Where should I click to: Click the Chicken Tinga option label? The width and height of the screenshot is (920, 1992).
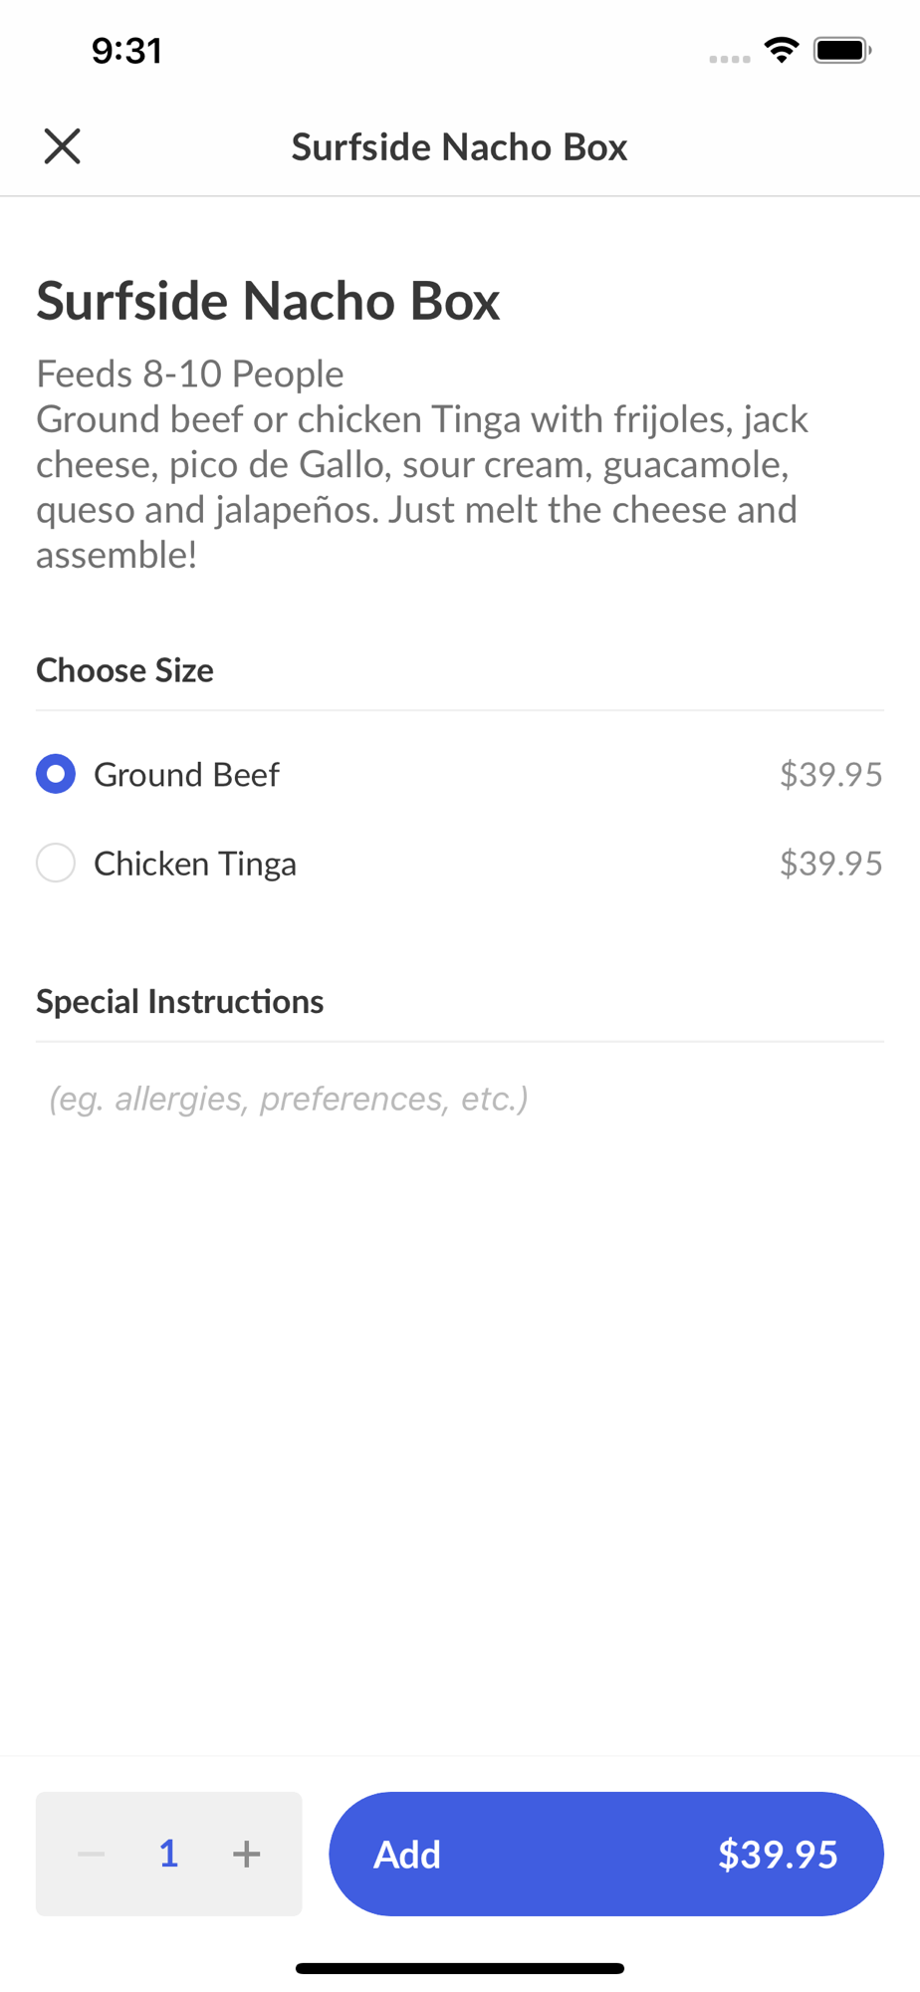(195, 864)
